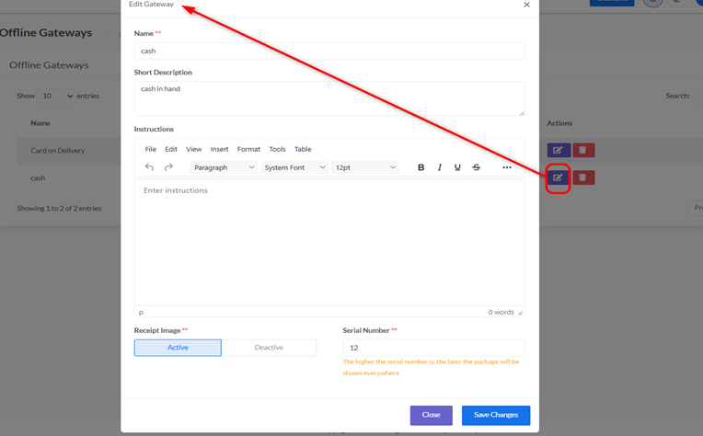This screenshot has width=703, height=436.
Task: Open the System Font dropdown
Action: coord(294,167)
